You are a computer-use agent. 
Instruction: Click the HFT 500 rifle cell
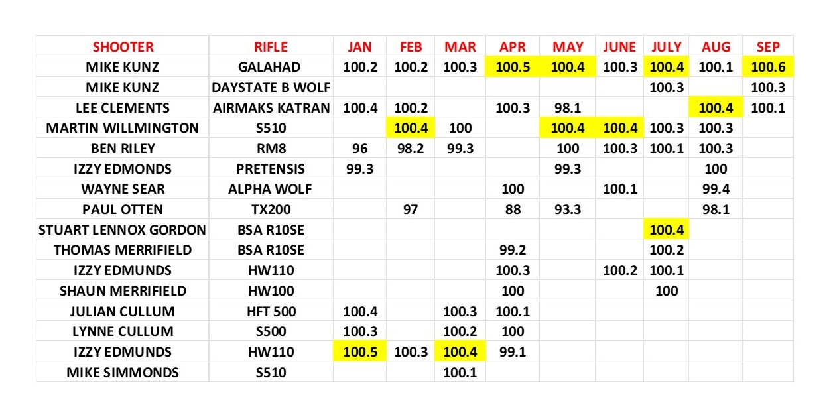click(271, 311)
